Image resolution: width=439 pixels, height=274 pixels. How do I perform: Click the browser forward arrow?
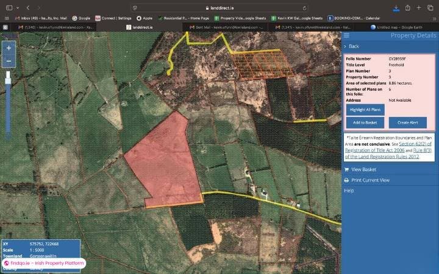38,8
